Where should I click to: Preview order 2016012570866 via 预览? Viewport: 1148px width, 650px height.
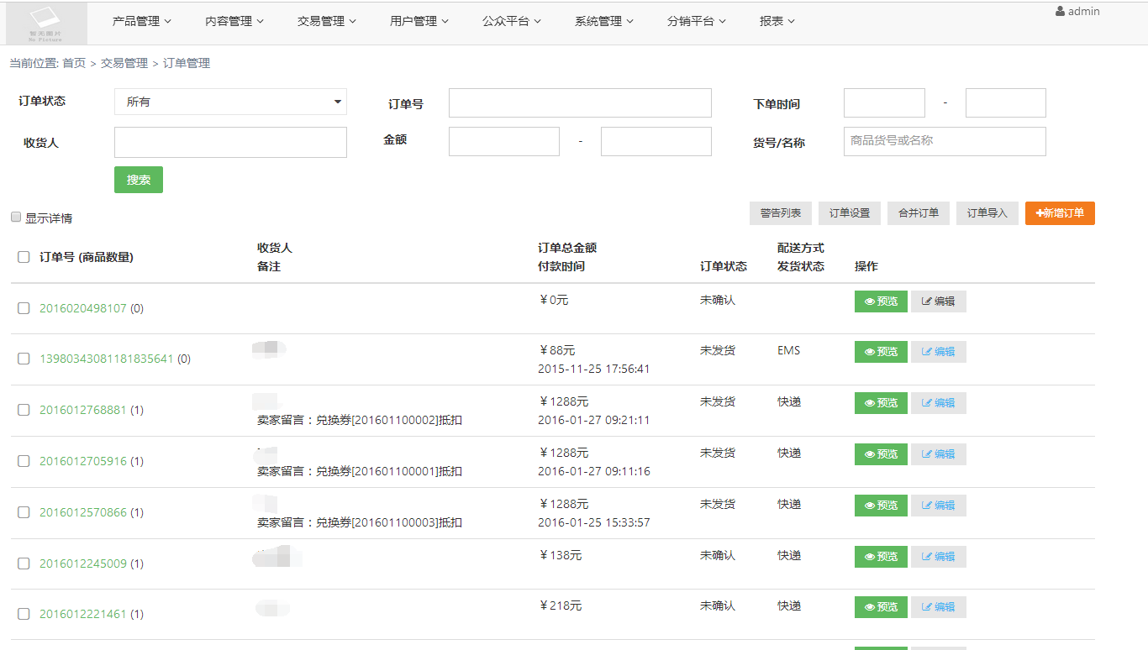[x=881, y=506]
